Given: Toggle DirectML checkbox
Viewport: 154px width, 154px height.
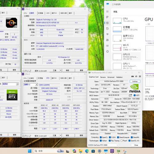Looking at the screenshot, I should (132, 137).
